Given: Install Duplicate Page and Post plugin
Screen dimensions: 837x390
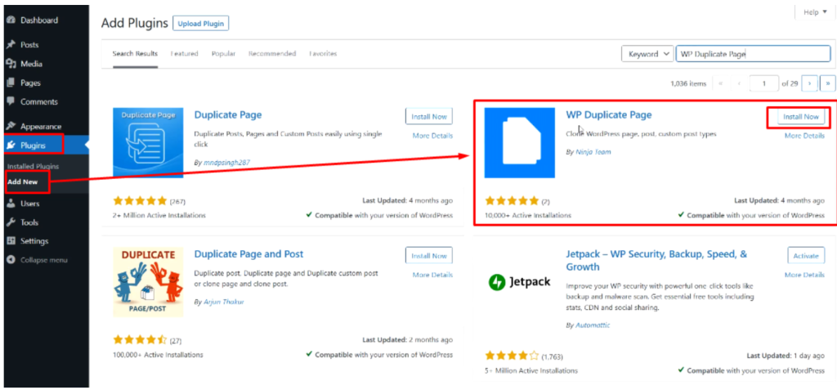Looking at the screenshot, I should 428,256.
